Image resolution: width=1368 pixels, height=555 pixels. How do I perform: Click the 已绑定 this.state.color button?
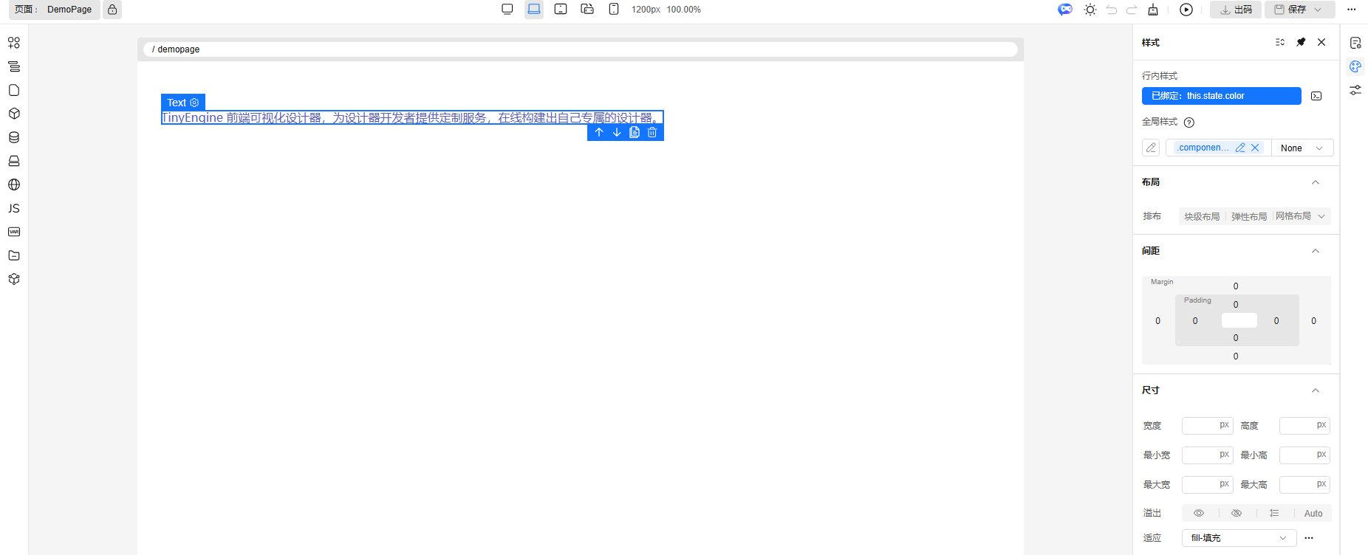click(x=1221, y=96)
